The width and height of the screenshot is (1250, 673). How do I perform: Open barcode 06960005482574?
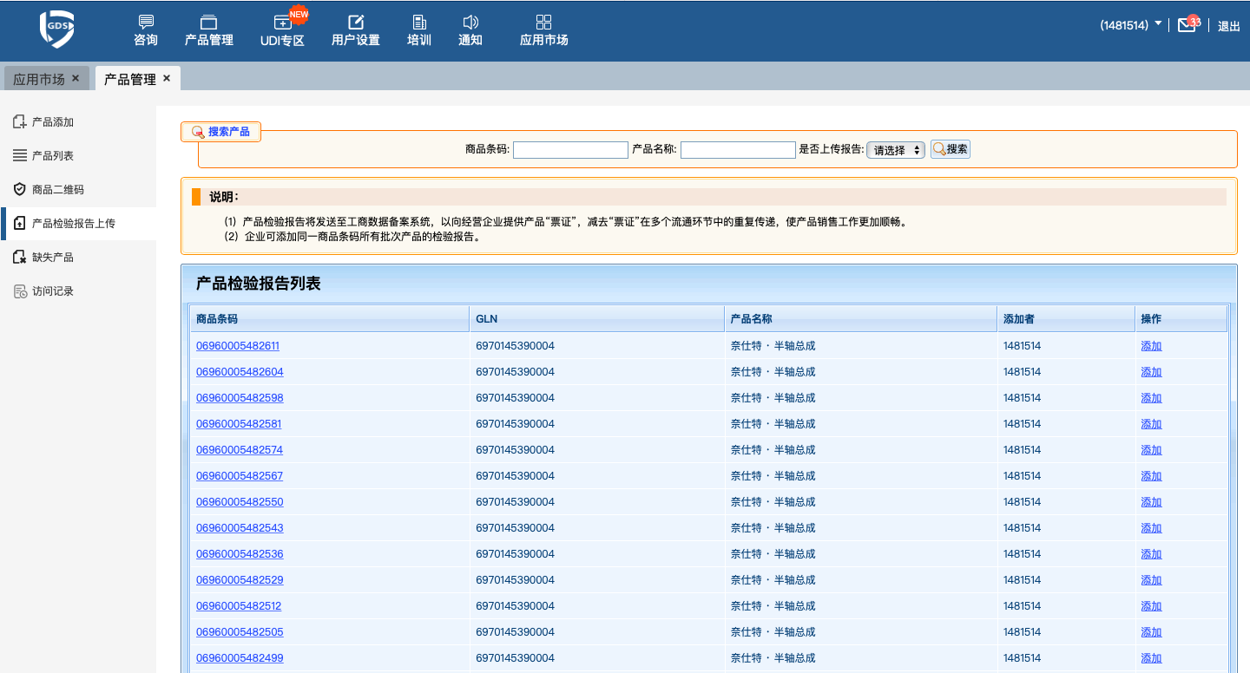(x=240, y=450)
